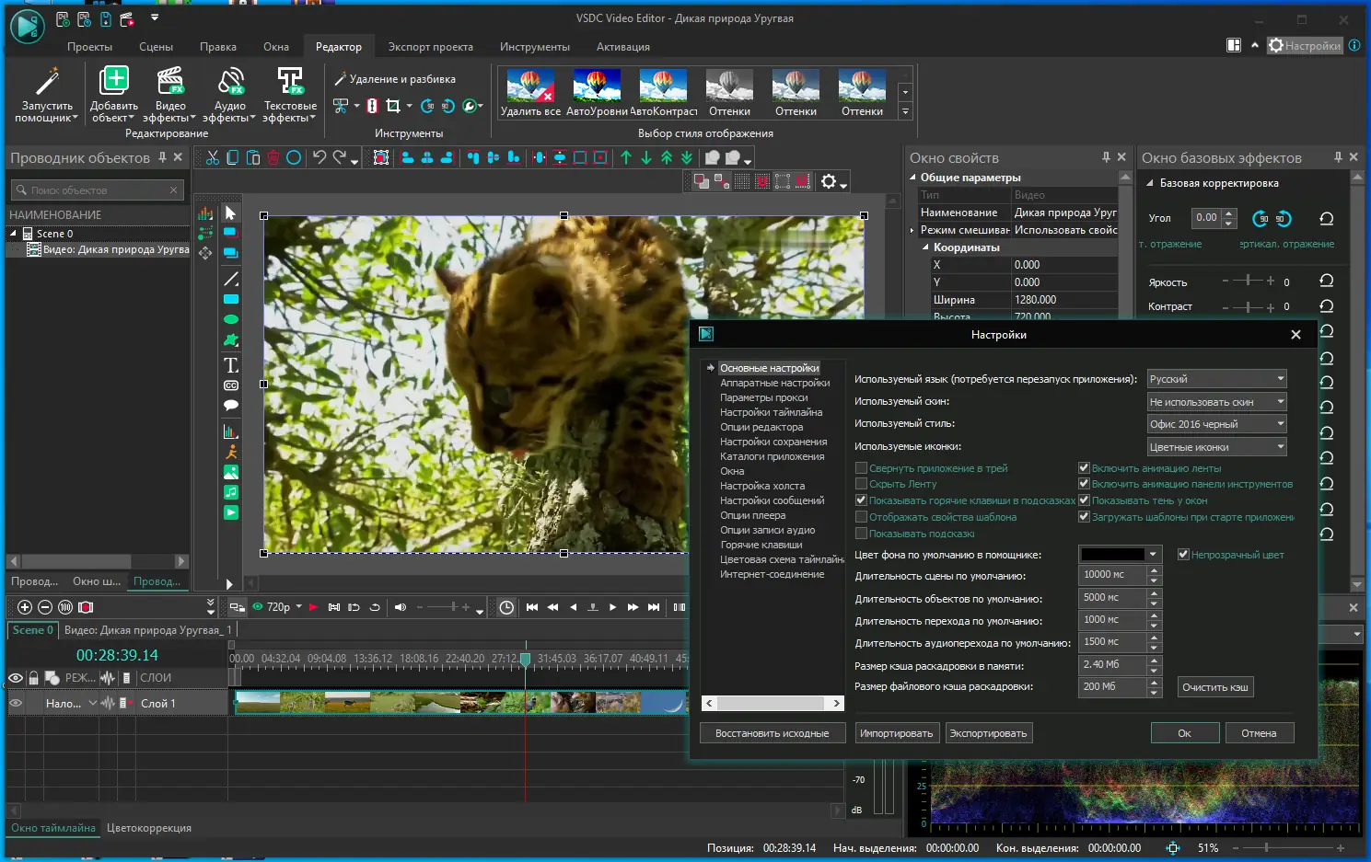Collapse the Координаты section in properties
Image resolution: width=1371 pixels, height=862 pixels.
[926, 247]
